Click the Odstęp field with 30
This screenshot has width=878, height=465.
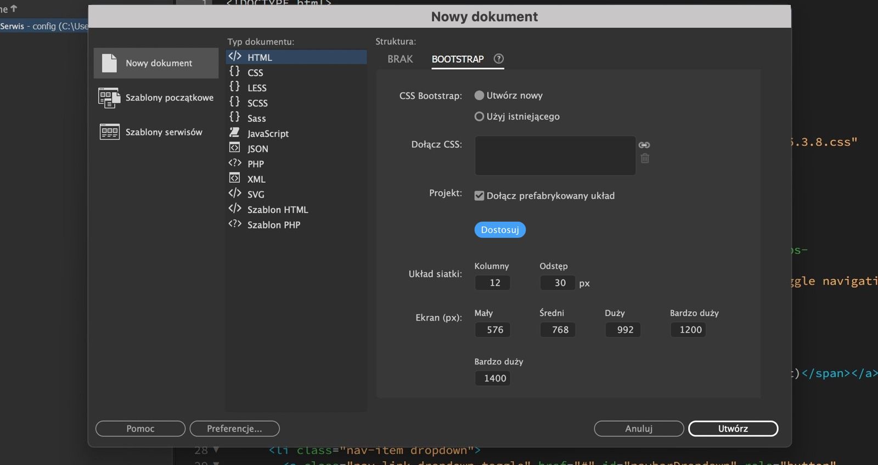coord(558,283)
